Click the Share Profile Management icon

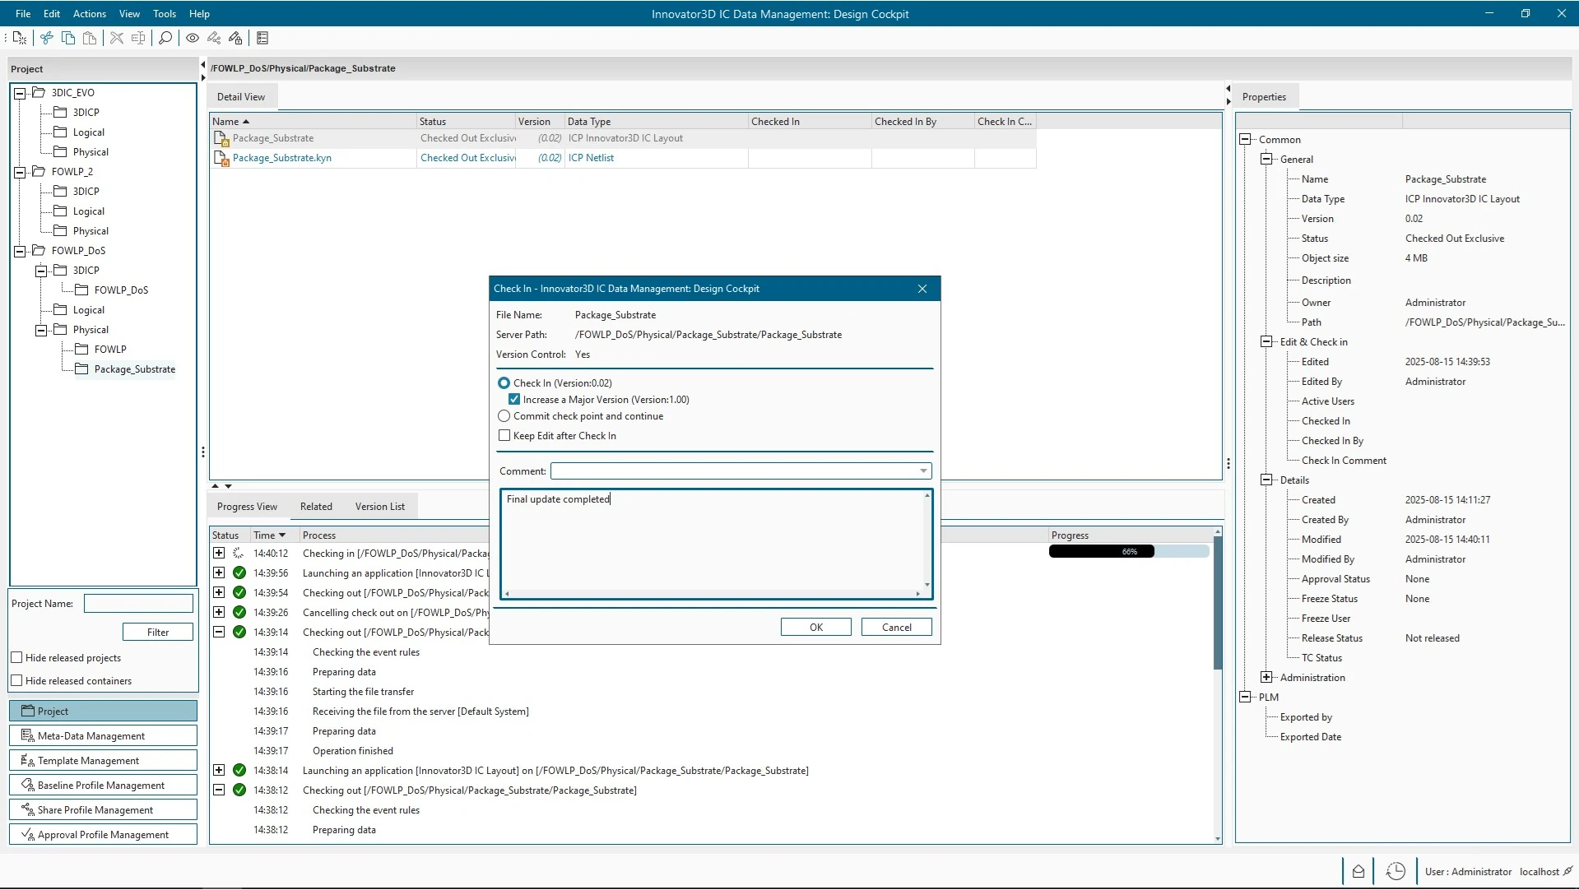[x=27, y=809]
